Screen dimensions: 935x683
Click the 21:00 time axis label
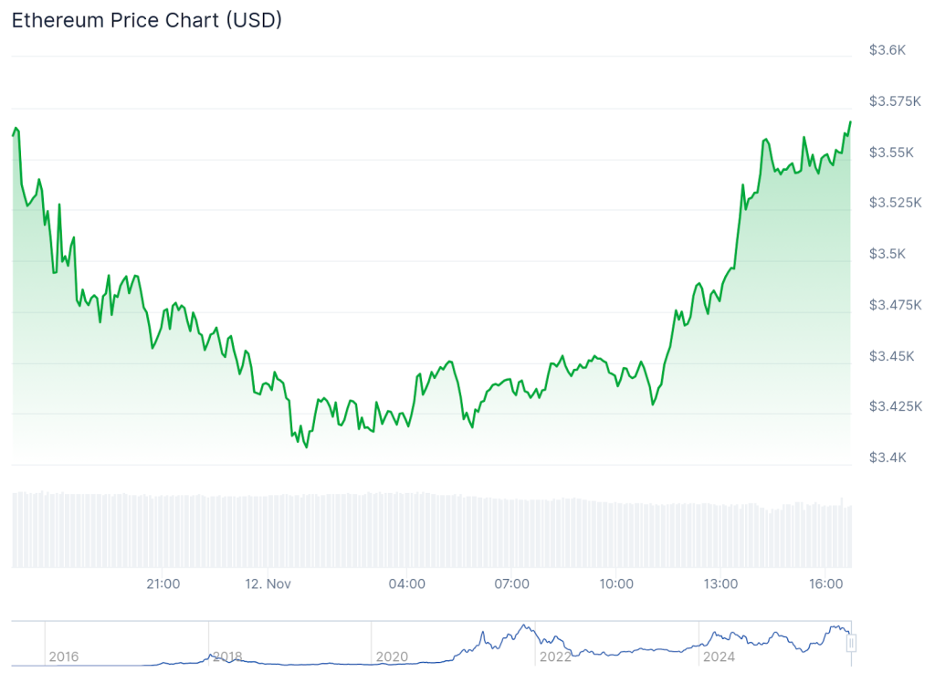(x=163, y=583)
